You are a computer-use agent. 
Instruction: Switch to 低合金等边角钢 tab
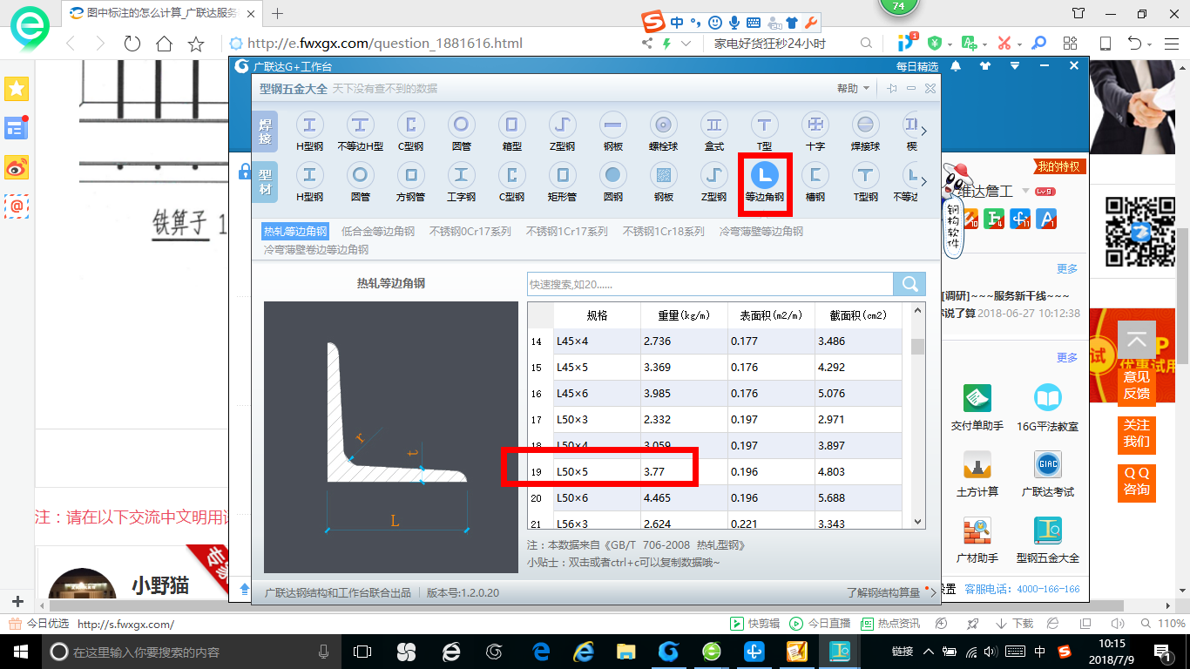[x=378, y=231]
